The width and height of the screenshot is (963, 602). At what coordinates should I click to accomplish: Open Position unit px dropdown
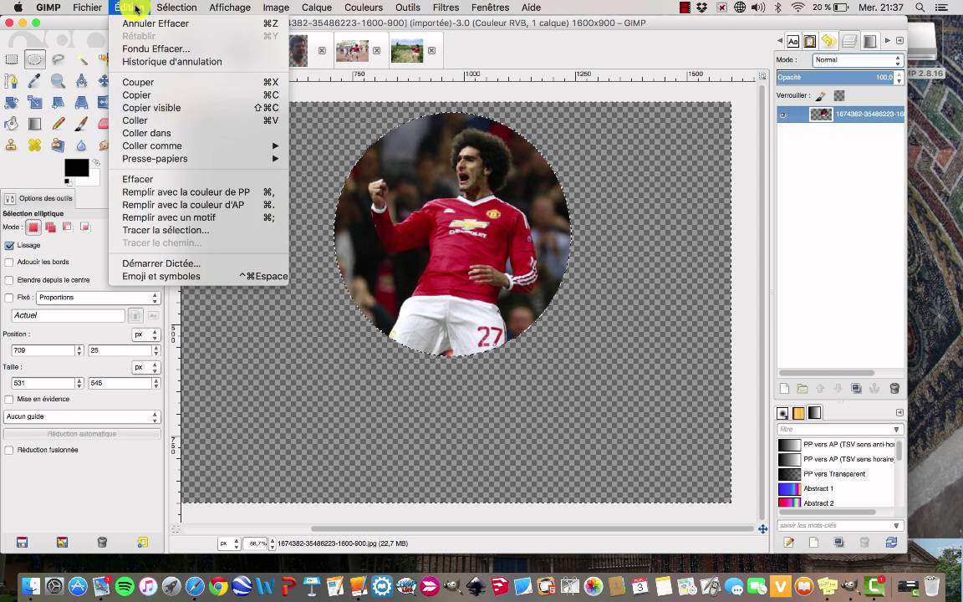(146, 334)
